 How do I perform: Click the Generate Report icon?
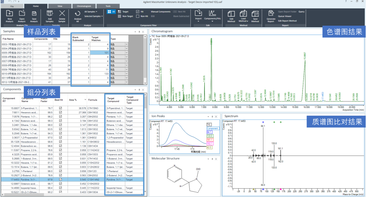pyautogui.click(x=271, y=14)
